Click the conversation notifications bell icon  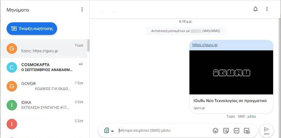(255, 9)
